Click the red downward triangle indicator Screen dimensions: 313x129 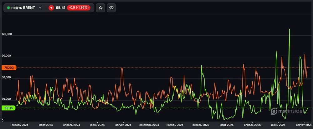(51, 8)
